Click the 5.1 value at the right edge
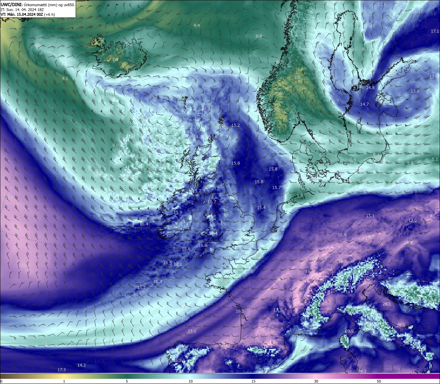The height and width of the screenshot is (384, 440). coord(435,159)
